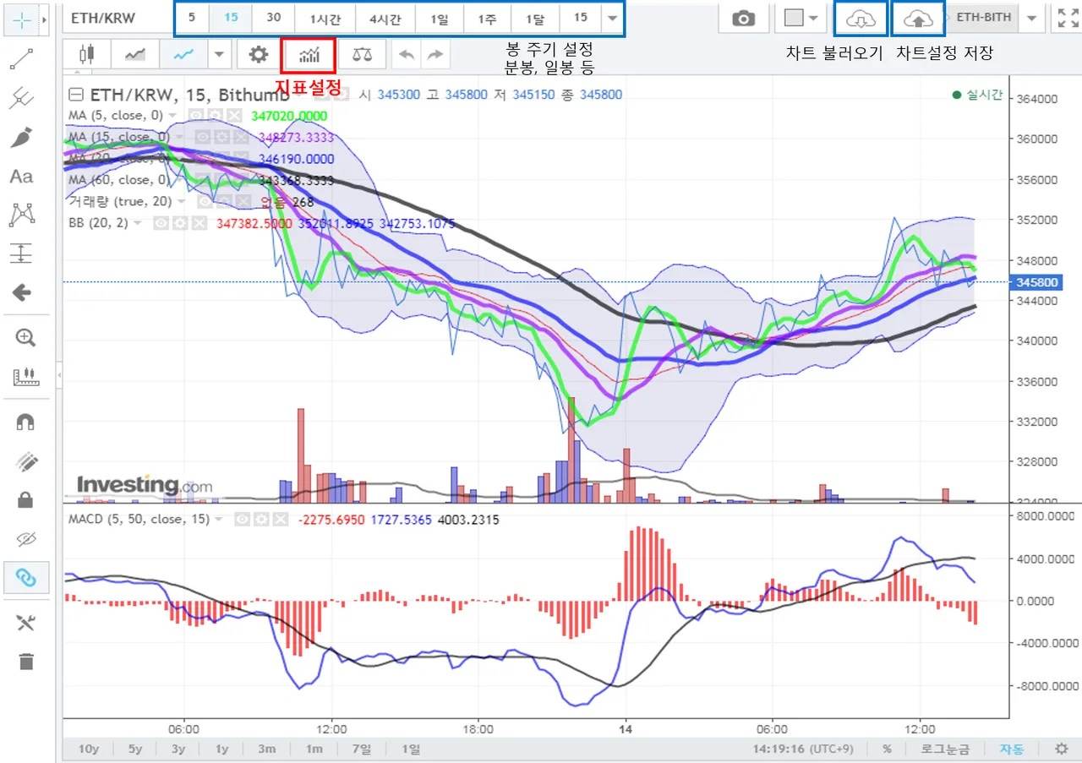Viewport: 1082px width, 763px height.
Task: Remove the MACD indicator with X
Action: 280,520
